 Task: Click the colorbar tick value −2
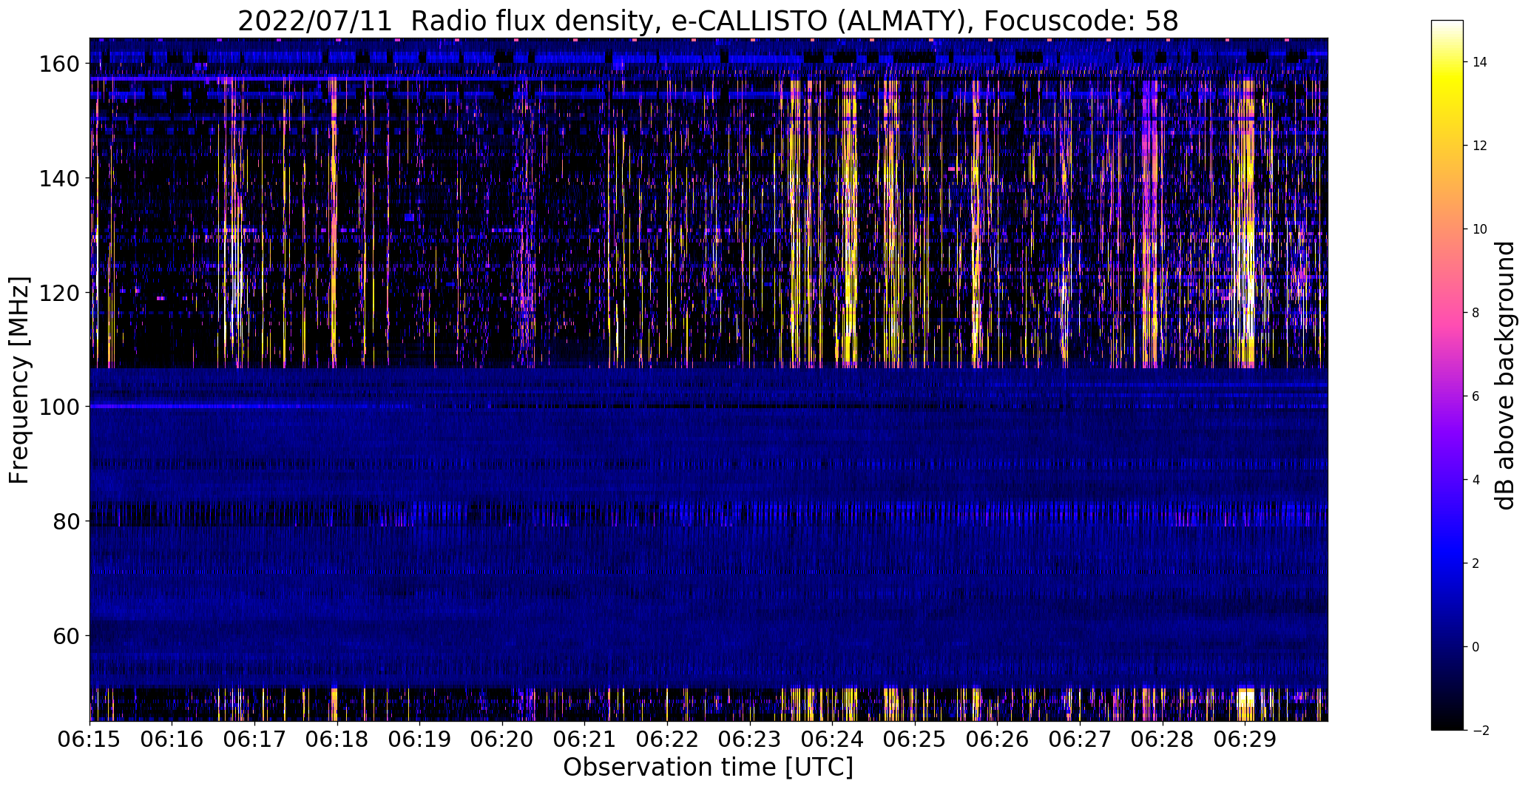[1480, 731]
